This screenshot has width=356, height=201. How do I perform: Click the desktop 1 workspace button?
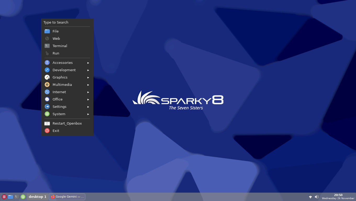(x=37, y=197)
